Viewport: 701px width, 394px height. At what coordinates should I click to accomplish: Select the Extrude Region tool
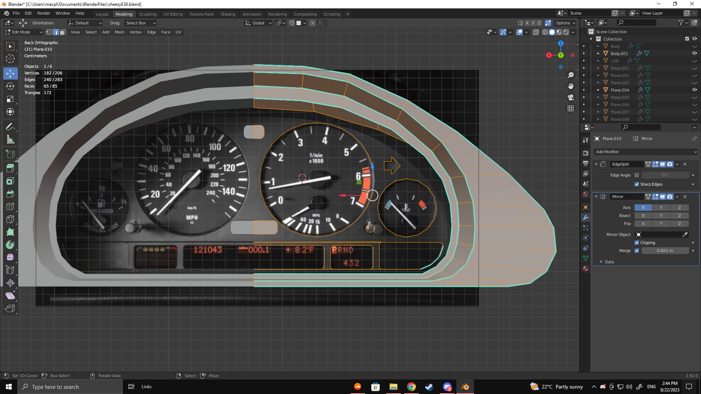pos(10,168)
